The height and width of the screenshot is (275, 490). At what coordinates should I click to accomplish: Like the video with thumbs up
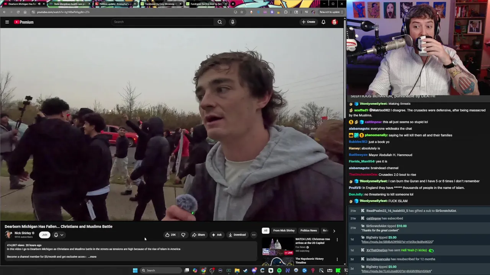click(x=170, y=235)
